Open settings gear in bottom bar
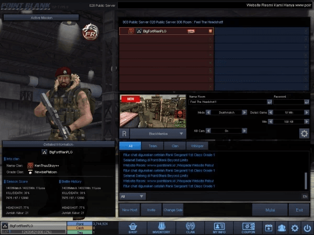This screenshot has height=235, width=314. click(x=295, y=228)
